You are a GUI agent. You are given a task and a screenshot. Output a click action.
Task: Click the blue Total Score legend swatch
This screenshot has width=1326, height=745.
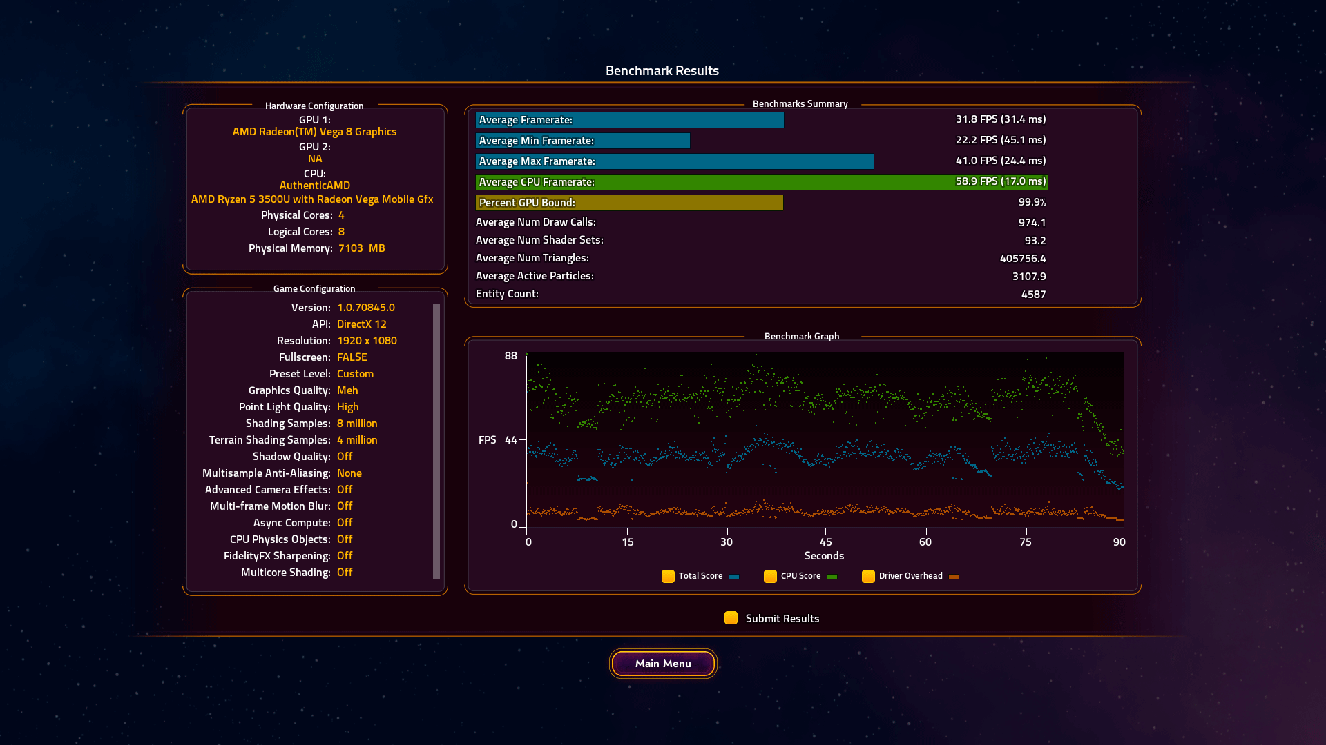tap(734, 577)
